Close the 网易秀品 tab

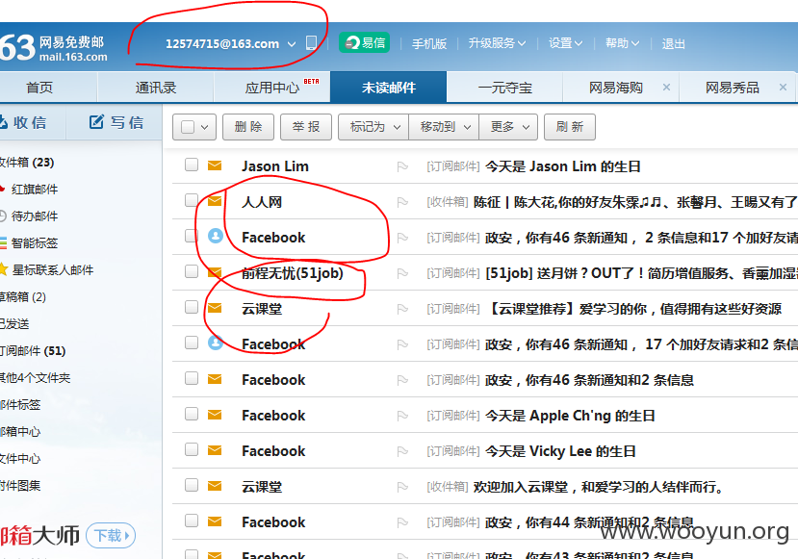point(783,88)
